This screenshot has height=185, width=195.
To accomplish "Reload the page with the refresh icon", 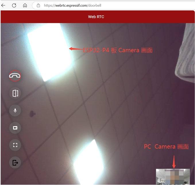I will point(14,5).
